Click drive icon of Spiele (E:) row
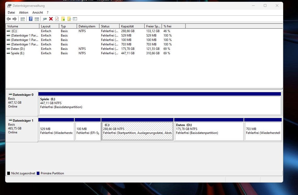 click(8, 53)
